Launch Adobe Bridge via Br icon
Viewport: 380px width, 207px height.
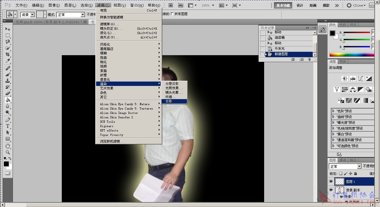click(171, 5)
